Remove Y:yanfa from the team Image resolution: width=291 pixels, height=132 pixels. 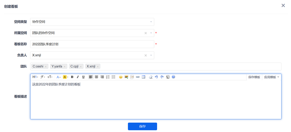tap(64, 67)
